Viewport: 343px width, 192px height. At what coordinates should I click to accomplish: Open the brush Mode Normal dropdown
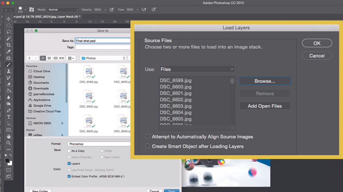[63, 10]
